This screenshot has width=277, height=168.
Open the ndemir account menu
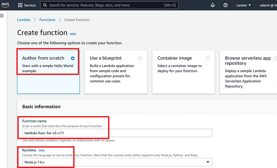point(268,5)
